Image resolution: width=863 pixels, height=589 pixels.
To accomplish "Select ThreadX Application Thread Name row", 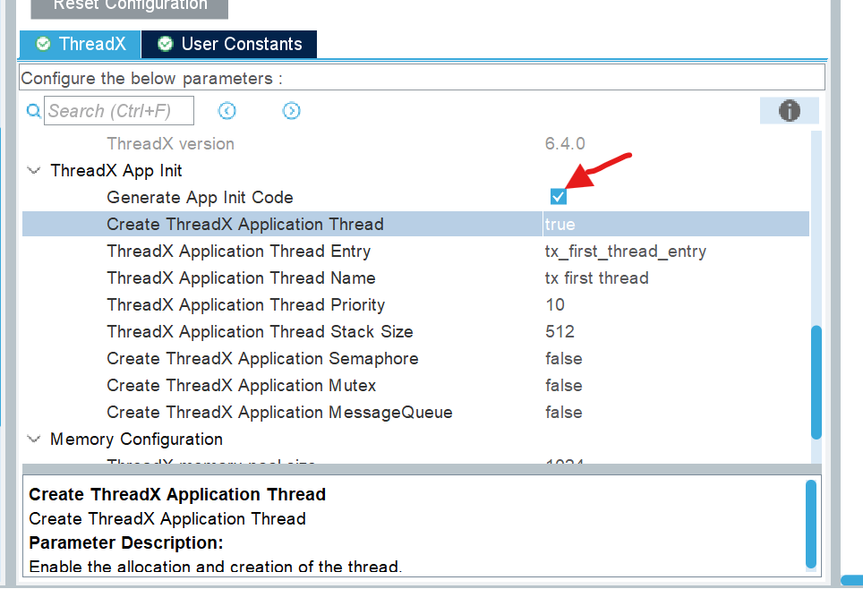I will (415, 278).
